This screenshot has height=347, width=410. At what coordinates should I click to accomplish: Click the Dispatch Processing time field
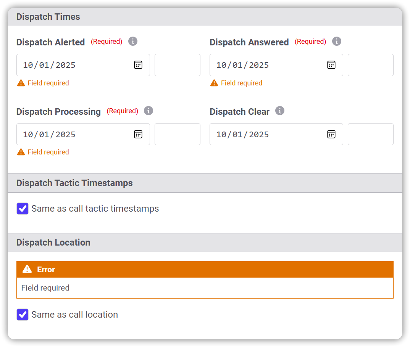click(177, 134)
